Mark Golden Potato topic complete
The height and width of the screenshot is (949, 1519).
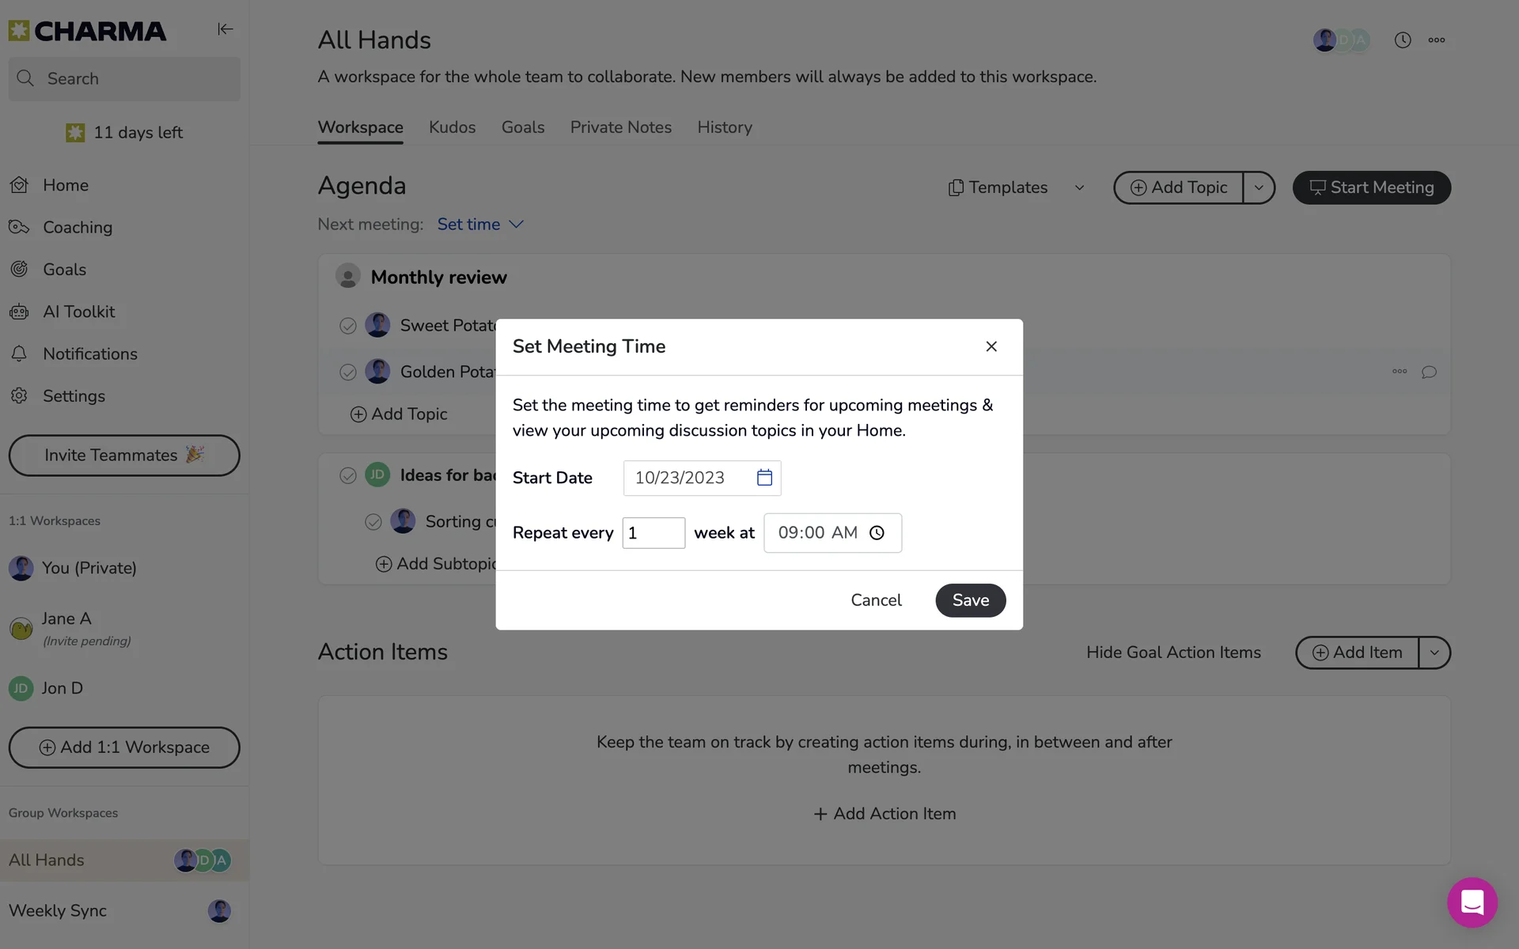[x=348, y=372]
